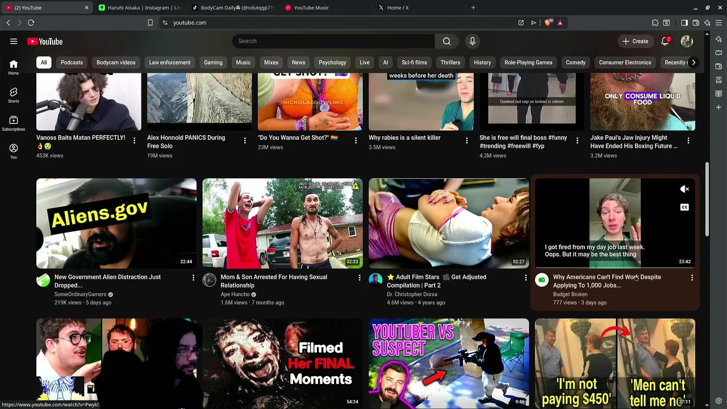The image size is (727, 409).
Task: Open options for Mom & Son Arrested video
Action: pyautogui.click(x=360, y=277)
